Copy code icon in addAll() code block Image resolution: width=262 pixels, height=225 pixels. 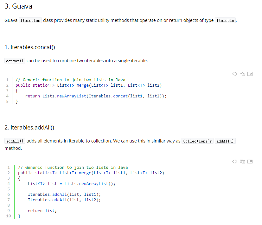tap(242, 162)
